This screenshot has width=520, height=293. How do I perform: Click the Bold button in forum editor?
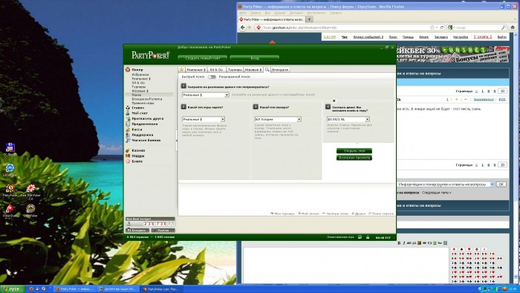coord(399,243)
